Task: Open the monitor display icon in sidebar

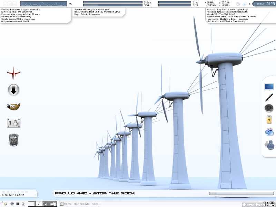Action: pyautogui.click(x=269, y=87)
